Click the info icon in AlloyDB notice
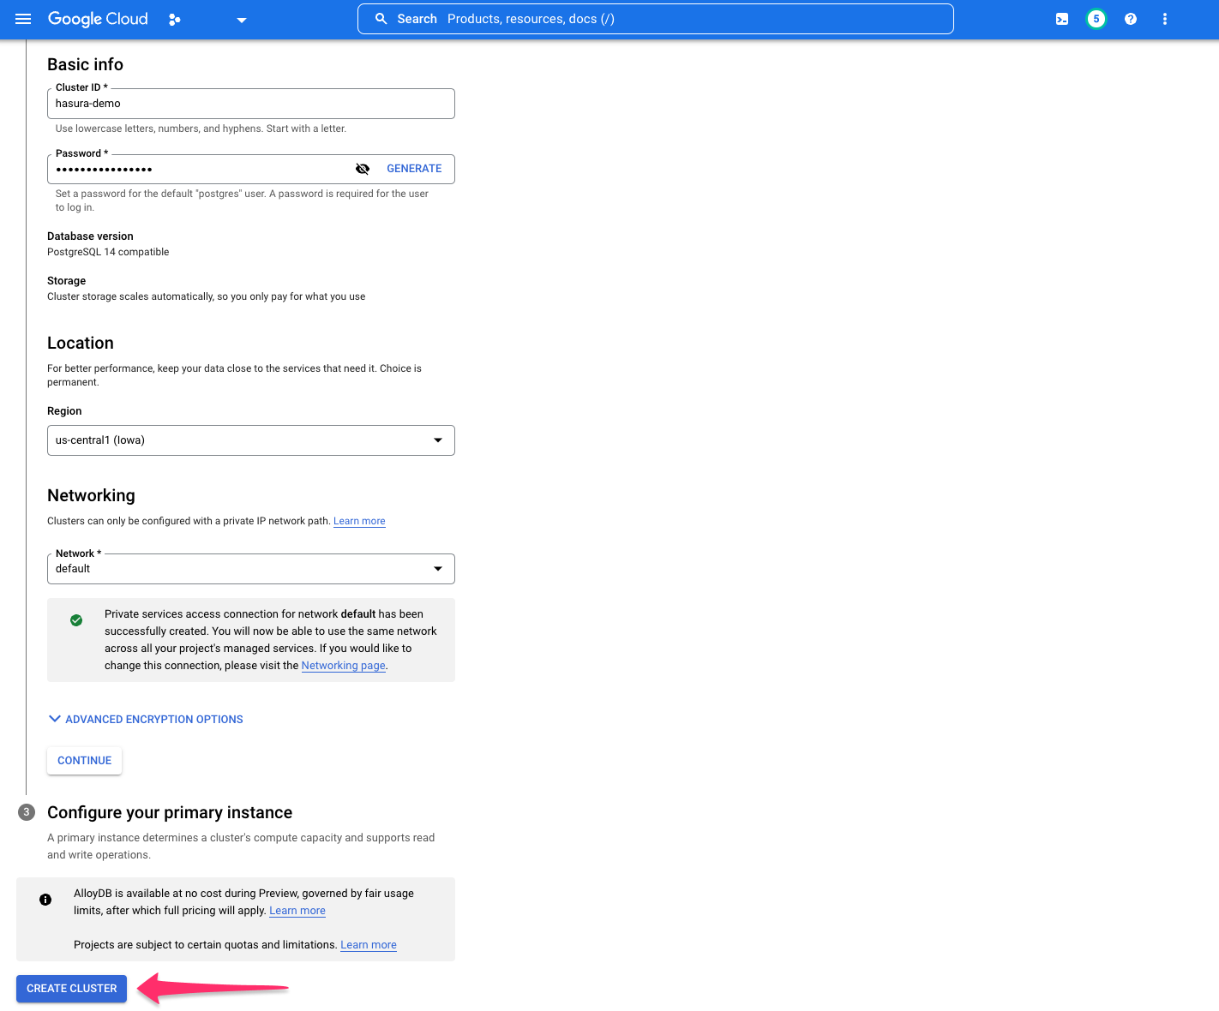Viewport: 1219px width, 1011px height. tap(45, 899)
